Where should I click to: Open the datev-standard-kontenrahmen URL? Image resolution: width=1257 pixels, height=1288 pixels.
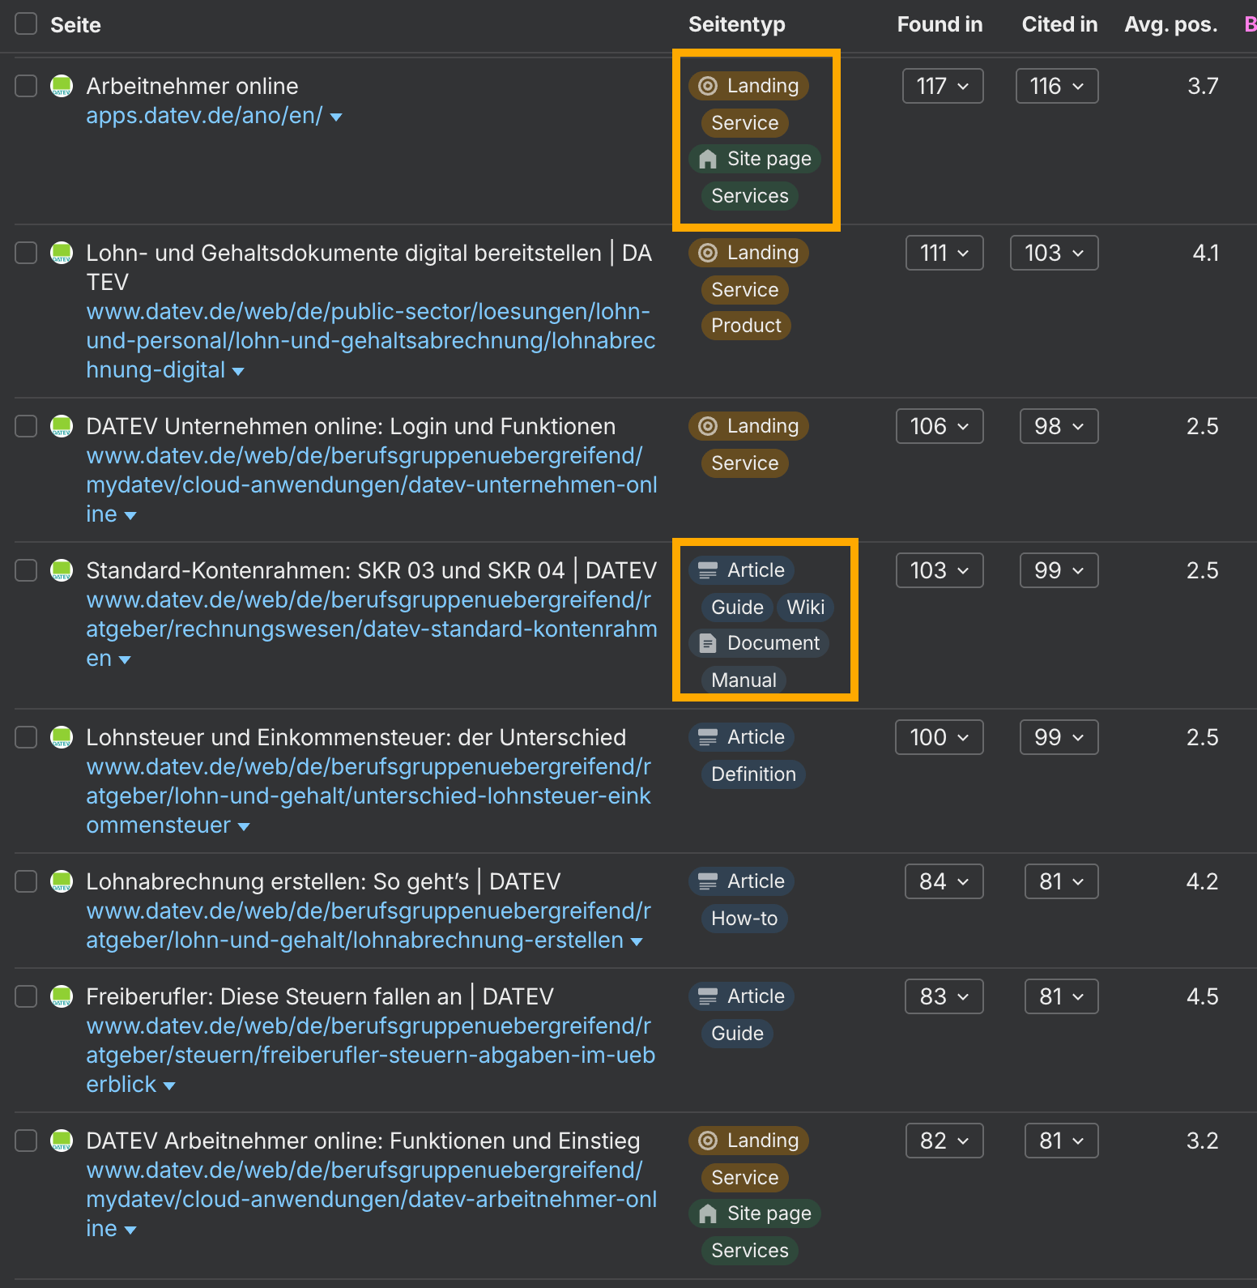pos(372,629)
